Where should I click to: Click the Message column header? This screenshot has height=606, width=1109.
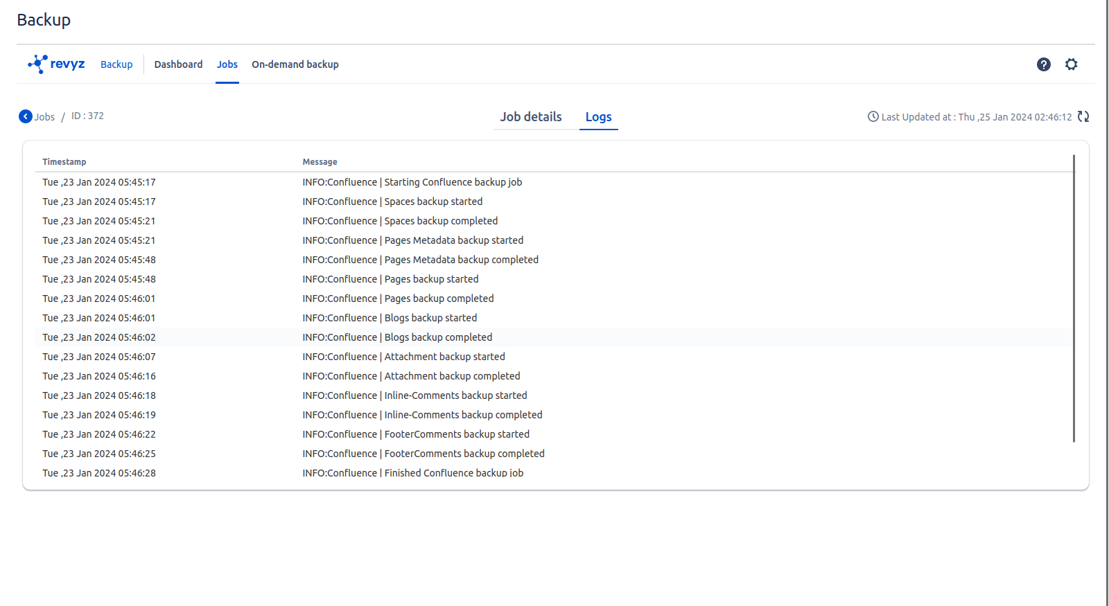point(320,162)
